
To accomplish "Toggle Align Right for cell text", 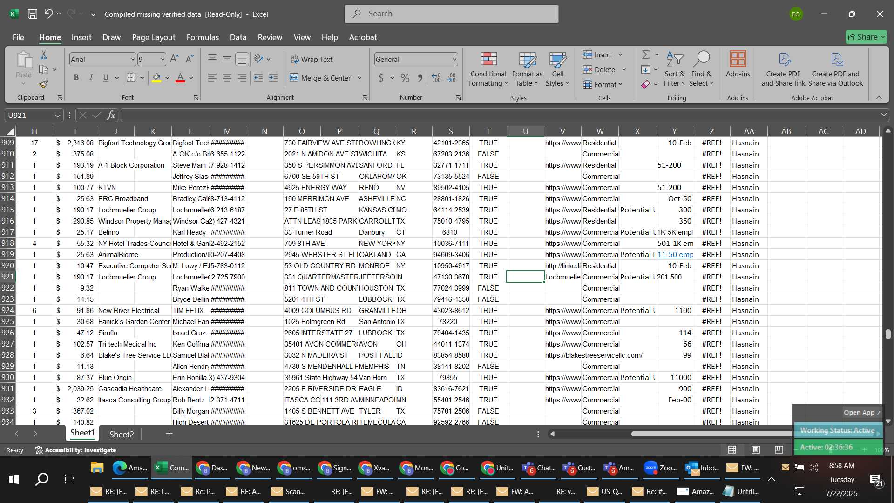I will tap(242, 78).
